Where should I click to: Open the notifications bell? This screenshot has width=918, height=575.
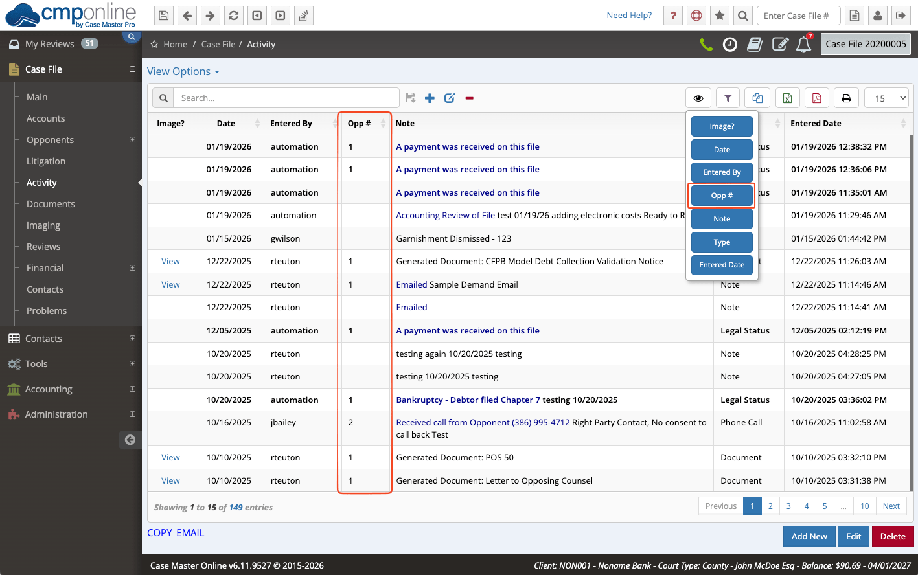pos(803,45)
